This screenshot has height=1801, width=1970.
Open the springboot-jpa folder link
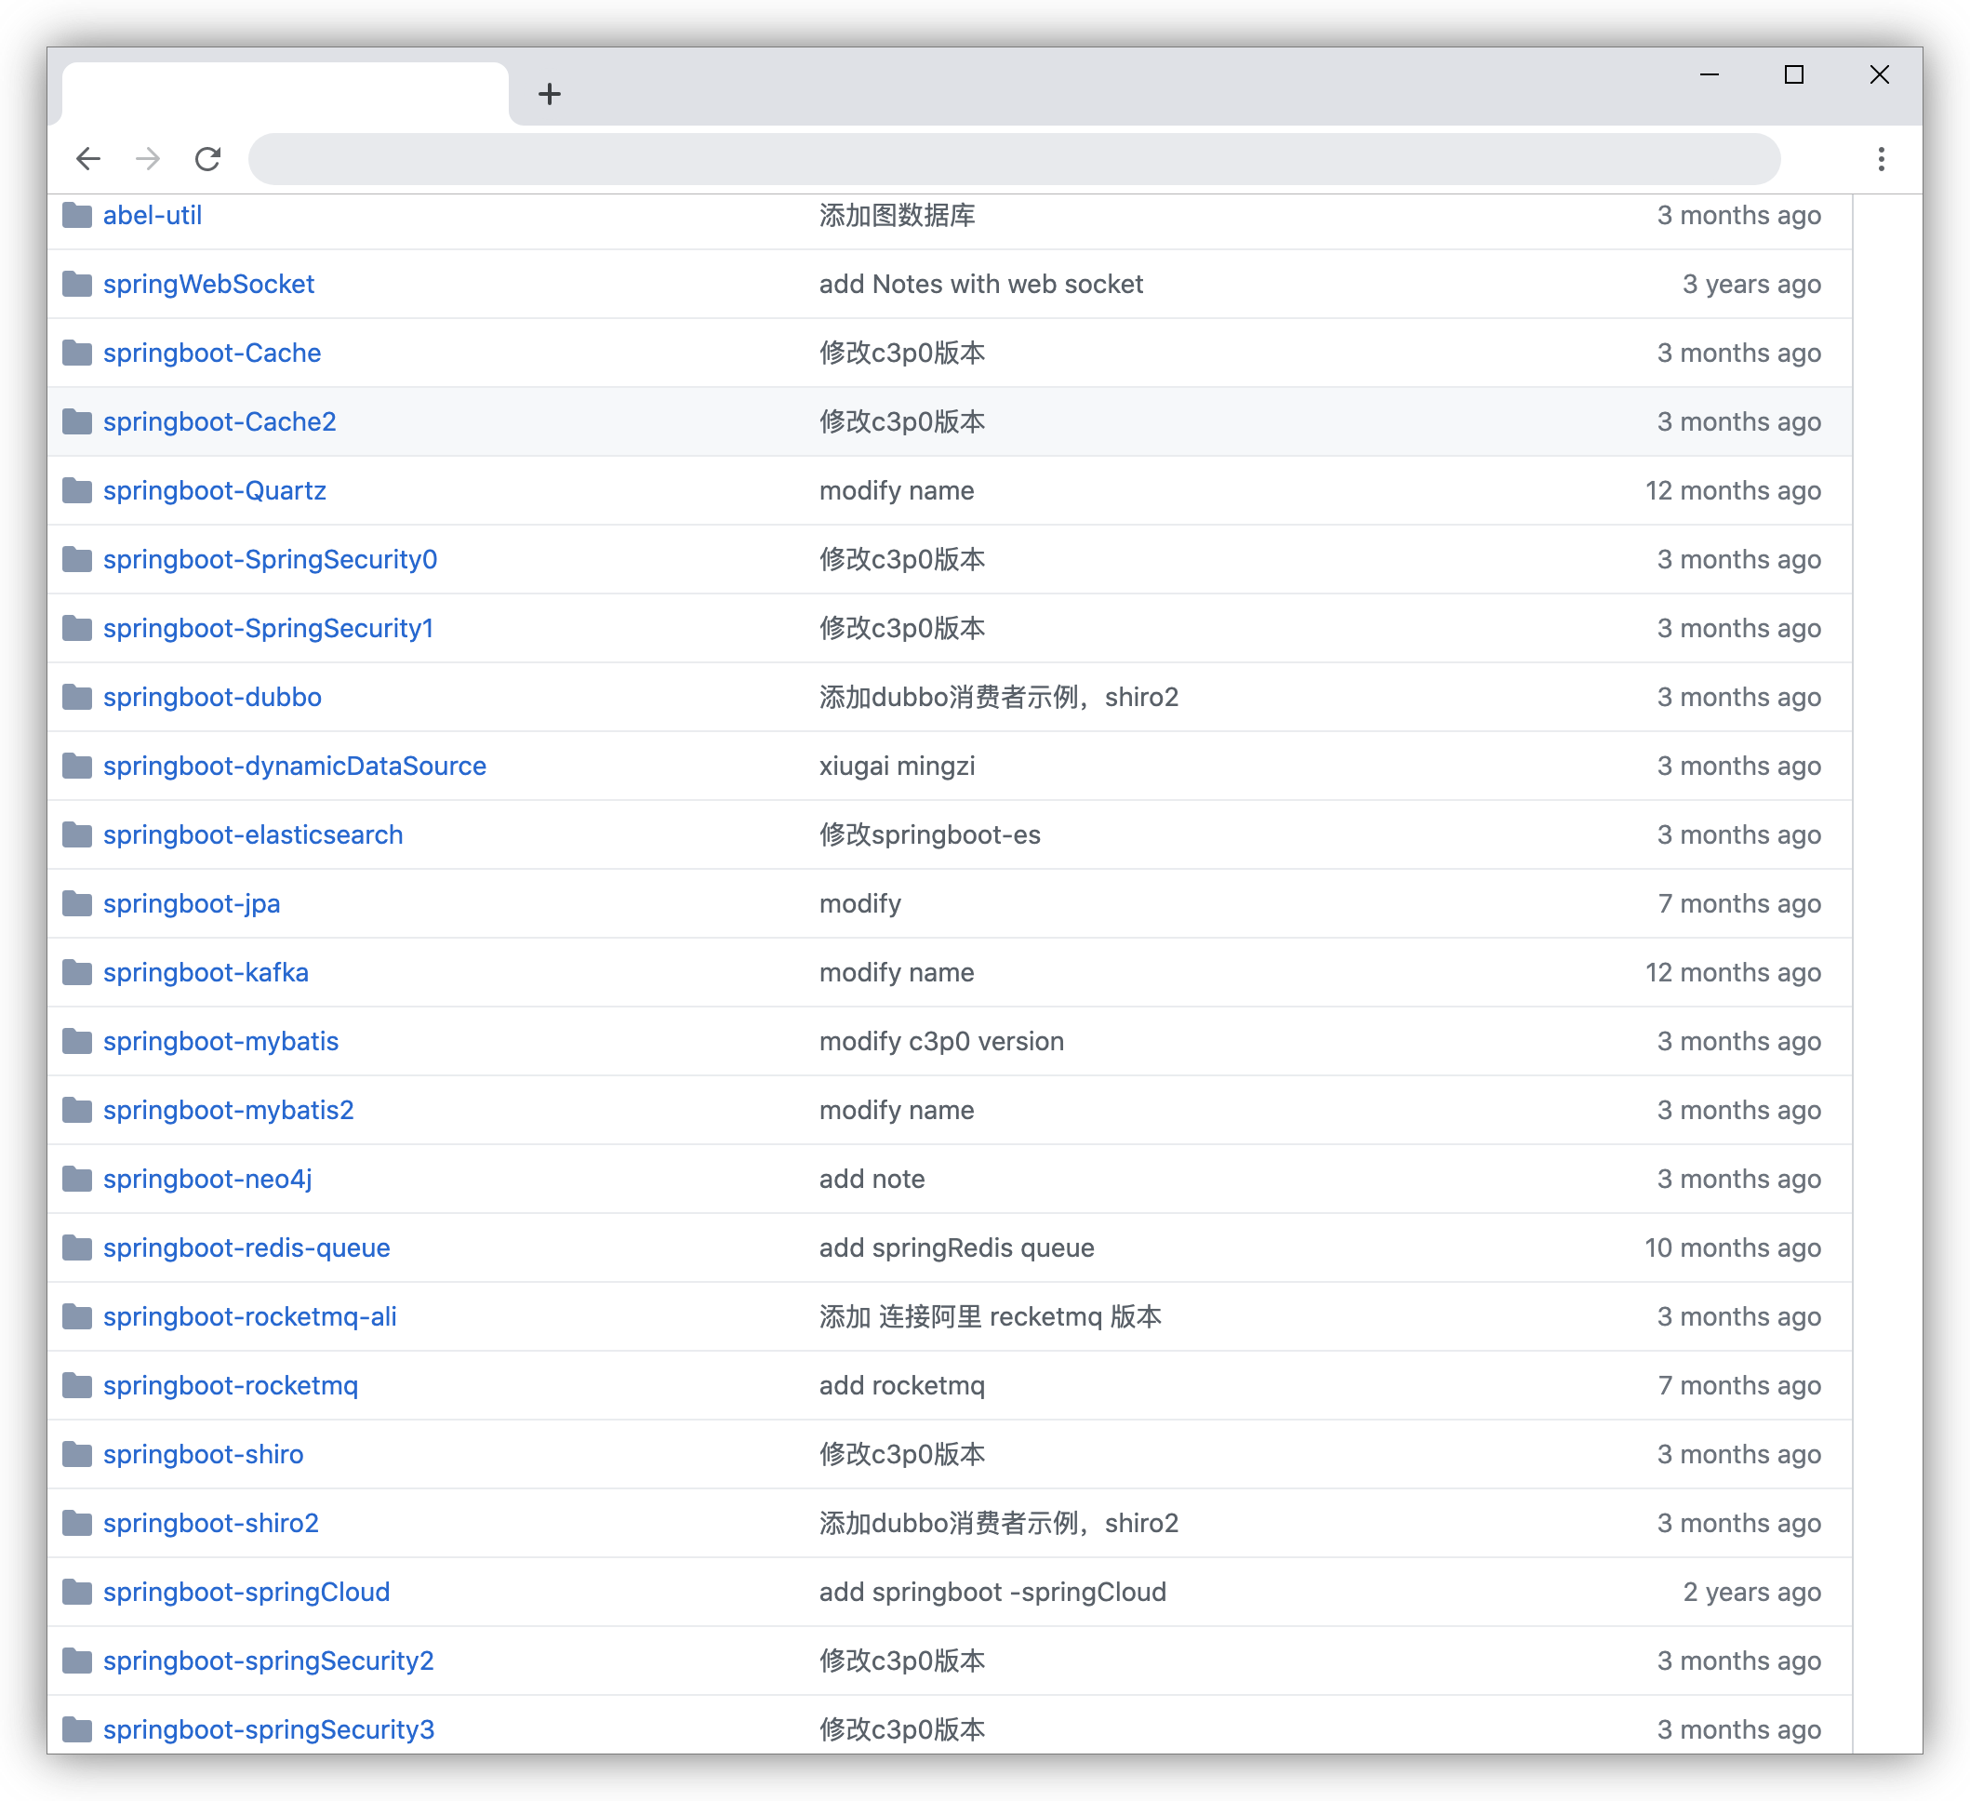[191, 903]
